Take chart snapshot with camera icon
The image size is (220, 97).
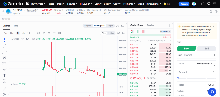point(119,33)
